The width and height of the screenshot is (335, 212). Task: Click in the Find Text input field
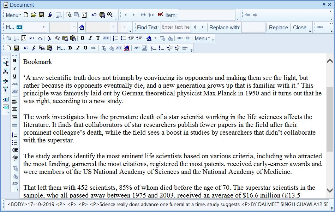(175, 27)
